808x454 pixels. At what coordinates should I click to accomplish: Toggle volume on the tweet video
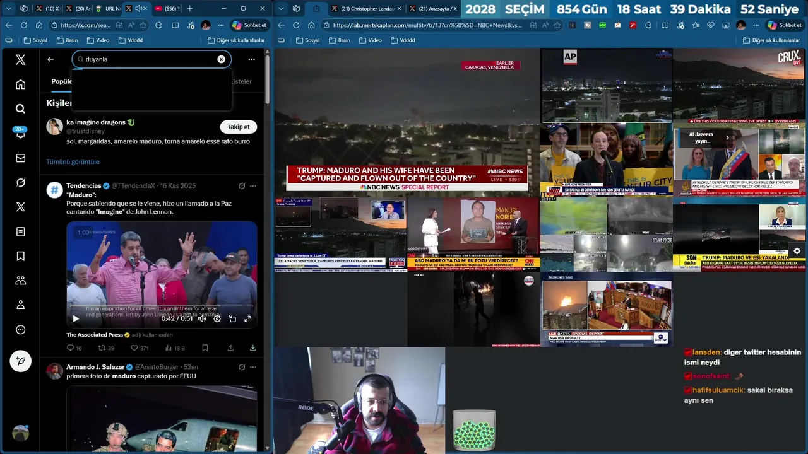coord(202,318)
